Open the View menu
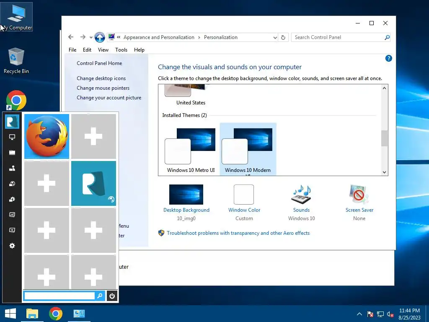The image size is (429, 322). click(x=103, y=50)
